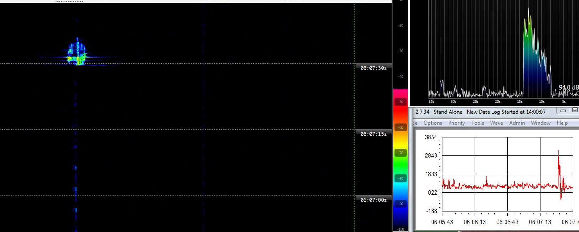Click the 'Stand Alone' title text
Viewport: 579px width, 232px height.
click(448, 112)
